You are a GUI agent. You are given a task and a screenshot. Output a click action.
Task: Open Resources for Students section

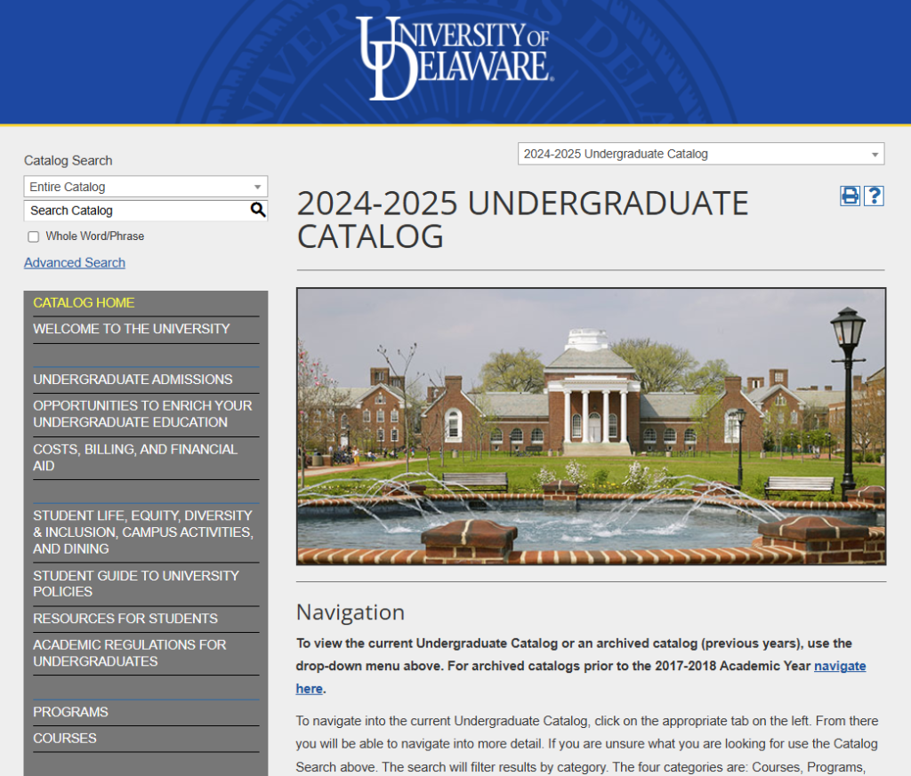tap(125, 619)
